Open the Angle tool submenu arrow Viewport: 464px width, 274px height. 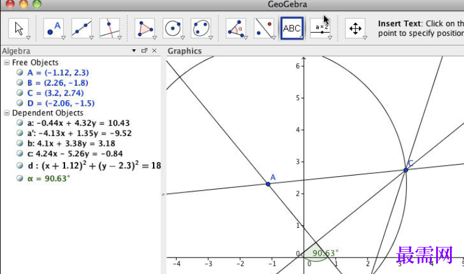click(245, 38)
